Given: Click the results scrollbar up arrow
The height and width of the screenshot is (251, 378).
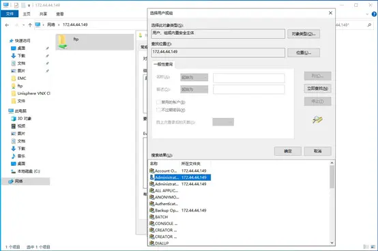Looking at the screenshot, I should [332, 163].
